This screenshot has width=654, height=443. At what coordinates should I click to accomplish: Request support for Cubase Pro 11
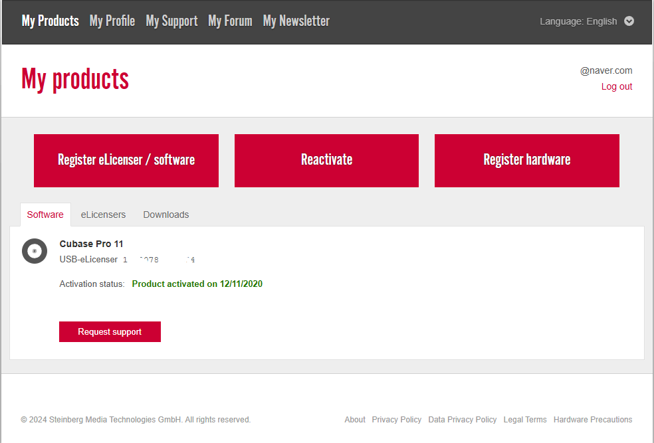tap(110, 331)
